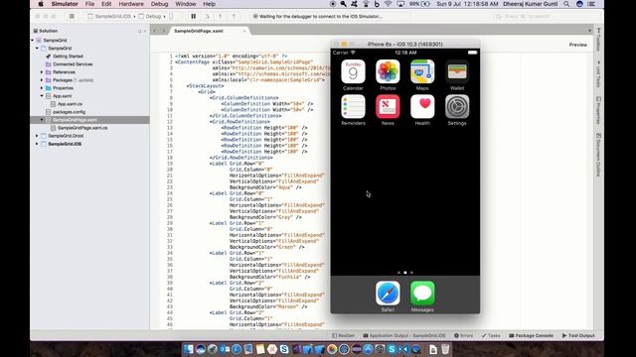Open the Toolbox side panel
The width and height of the screenshot is (636, 357).
(x=598, y=40)
